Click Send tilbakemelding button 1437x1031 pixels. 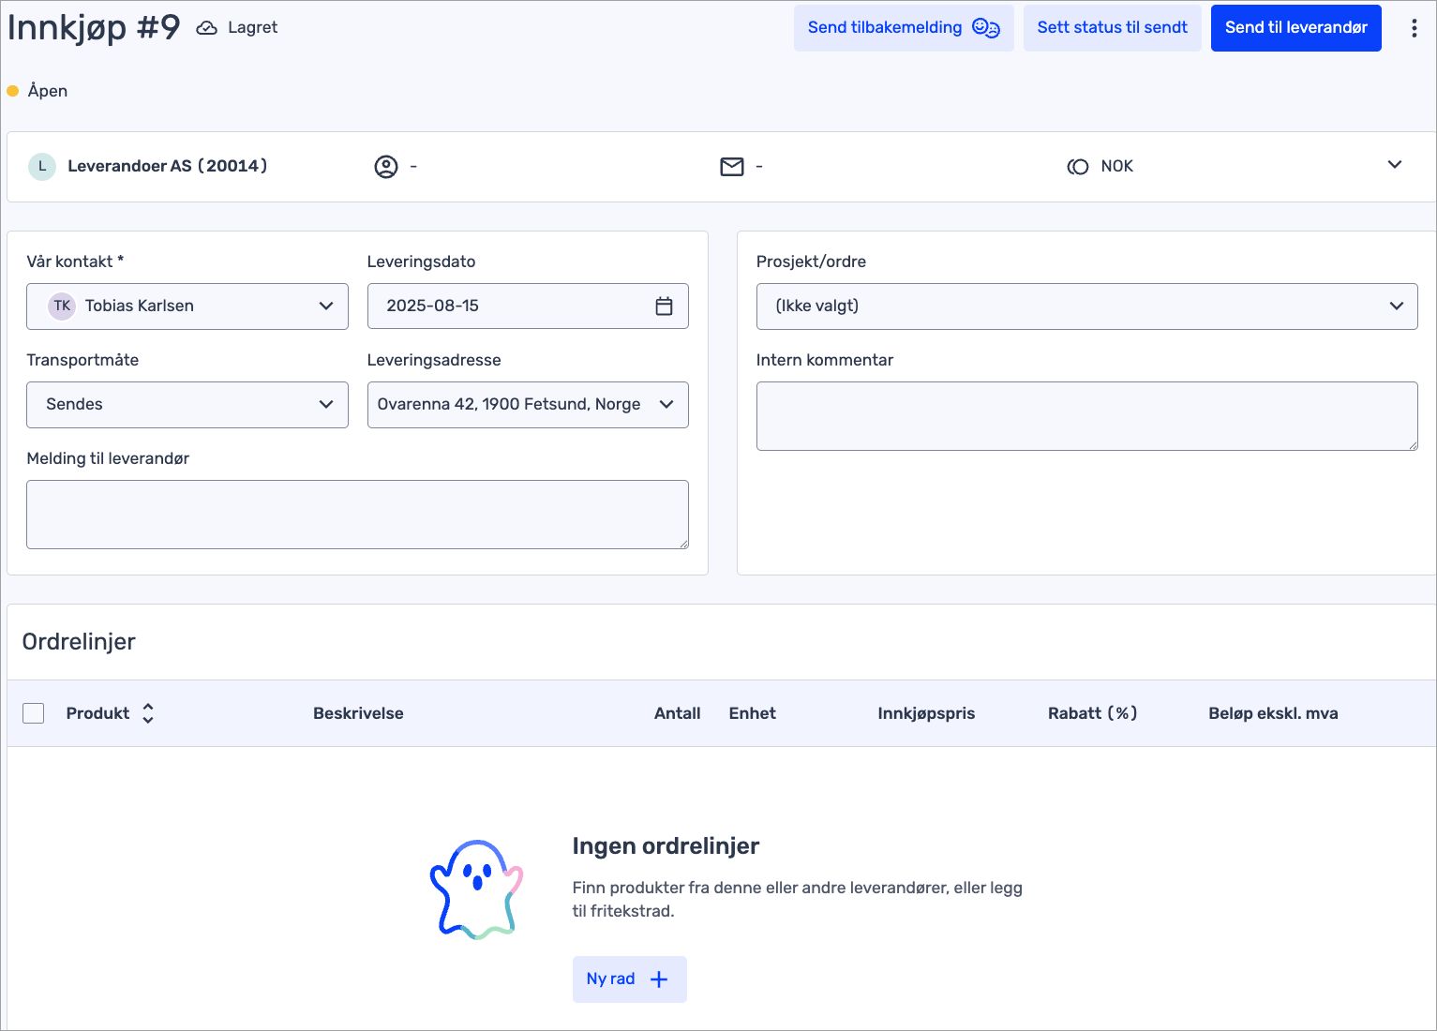pos(903,28)
